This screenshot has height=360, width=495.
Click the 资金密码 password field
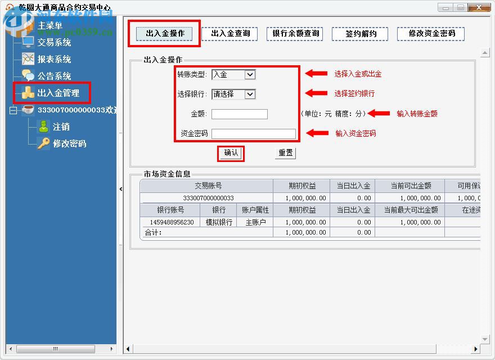tap(254, 133)
